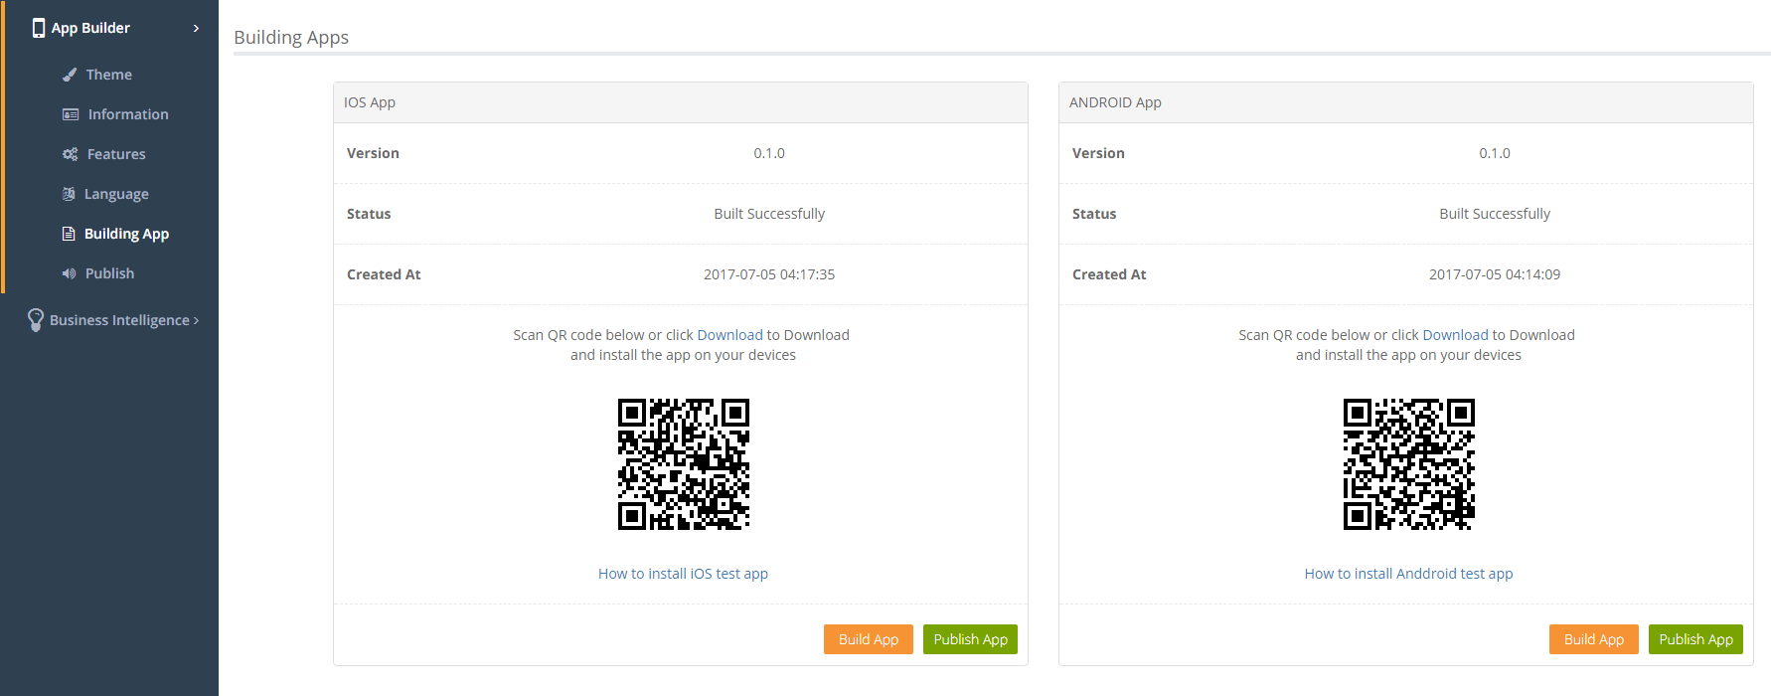1771x696 pixels.
Task: Click the Features gears icon
Action: tap(70, 154)
